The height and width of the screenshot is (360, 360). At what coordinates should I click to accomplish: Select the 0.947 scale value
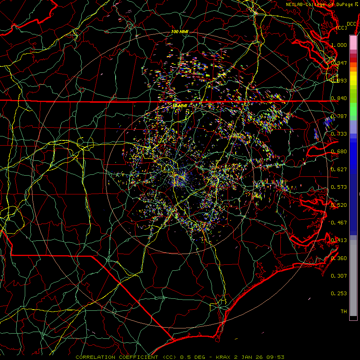tap(339, 63)
